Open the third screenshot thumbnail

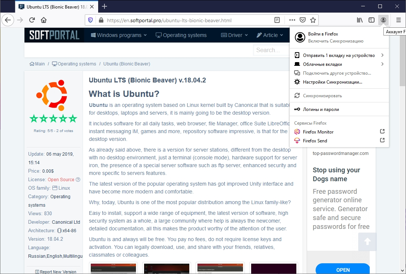pyautogui.click(x=220, y=268)
